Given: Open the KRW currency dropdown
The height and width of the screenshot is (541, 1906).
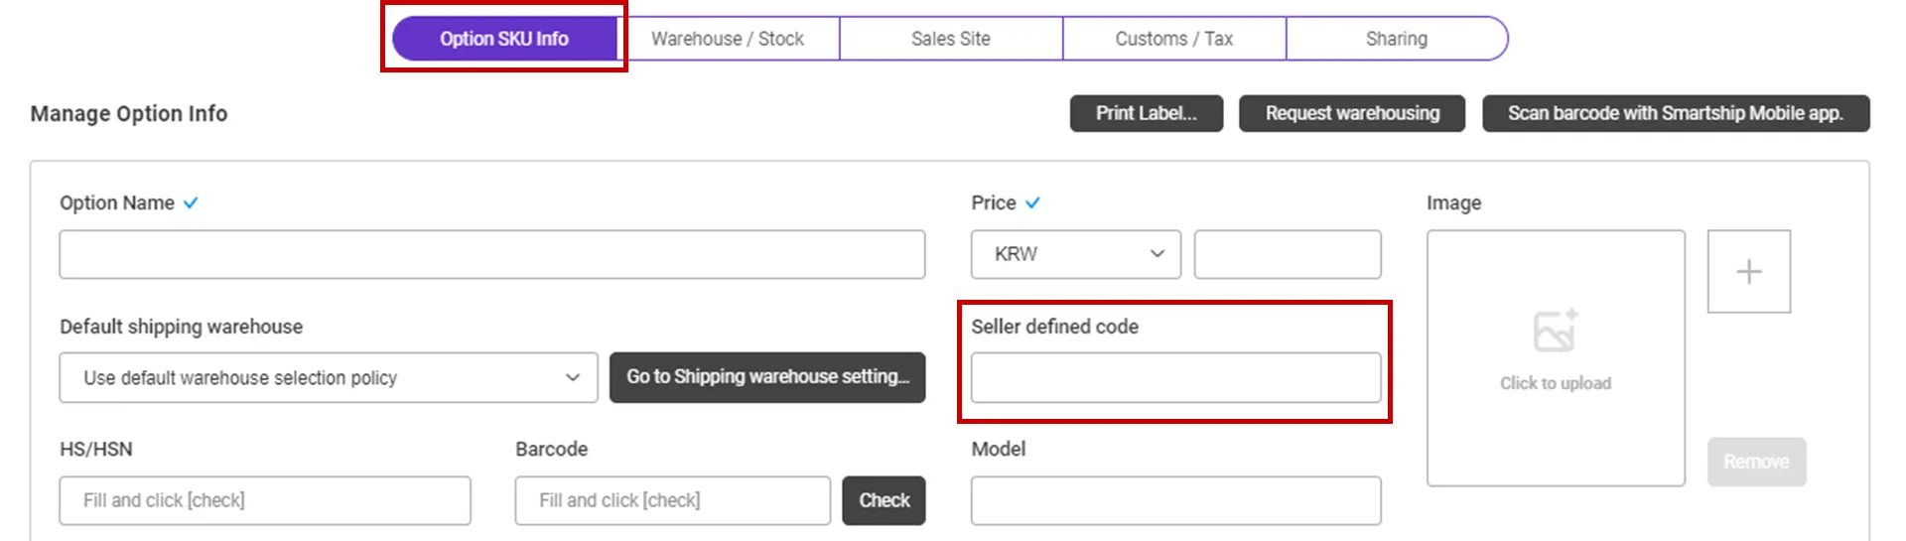Looking at the screenshot, I should [x=1075, y=254].
